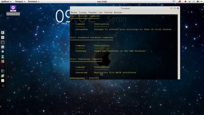Click the 'Priv: Elevate Commands' heading
The width and height of the screenshot is (204, 115).
(x=85, y=16)
